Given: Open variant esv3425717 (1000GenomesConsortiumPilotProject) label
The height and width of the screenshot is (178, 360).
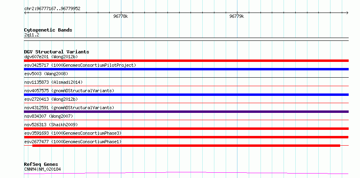Looking at the screenshot, I should (80, 65).
